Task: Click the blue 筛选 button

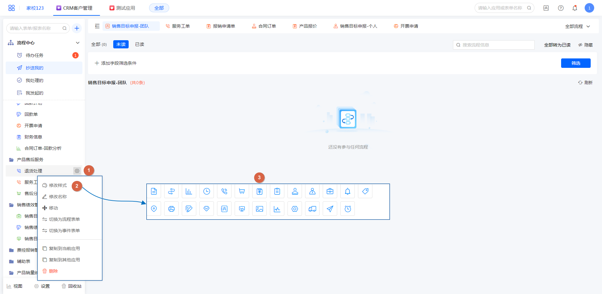Action: pyautogui.click(x=576, y=63)
